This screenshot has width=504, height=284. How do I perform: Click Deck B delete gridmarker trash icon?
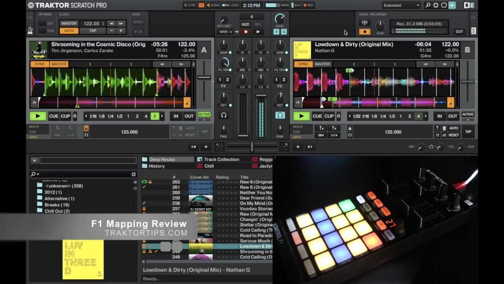tap(444, 128)
